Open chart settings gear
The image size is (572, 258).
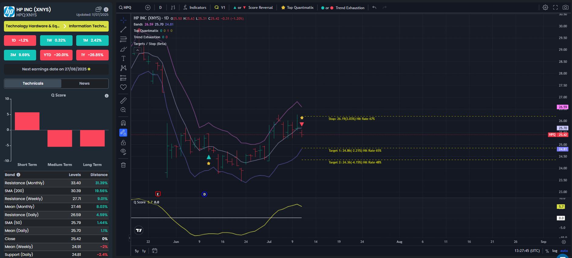(x=545, y=8)
